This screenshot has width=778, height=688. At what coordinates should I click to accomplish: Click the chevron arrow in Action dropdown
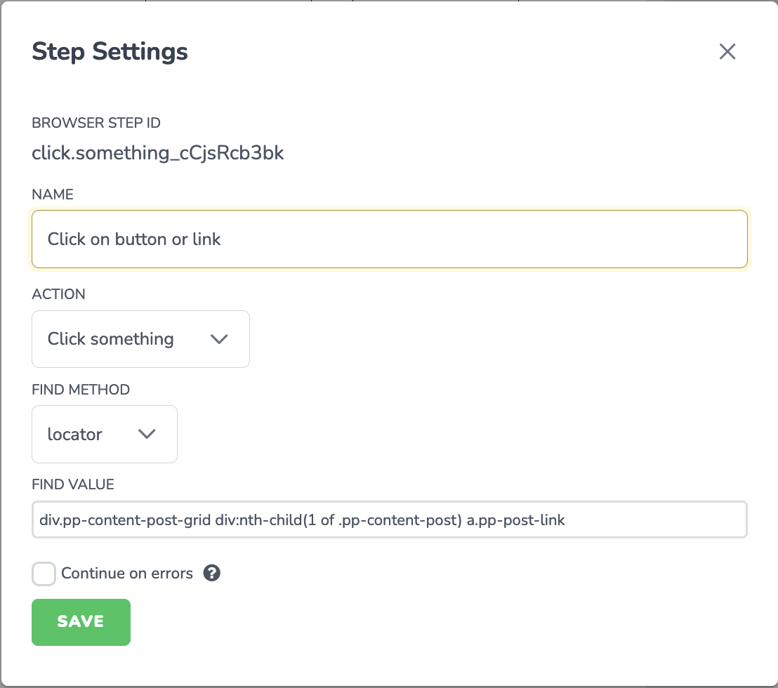(219, 339)
